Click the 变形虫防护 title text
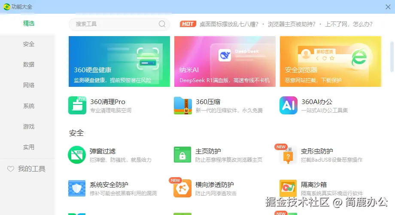The height and width of the screenshot is (215, 395). point(317,151)
